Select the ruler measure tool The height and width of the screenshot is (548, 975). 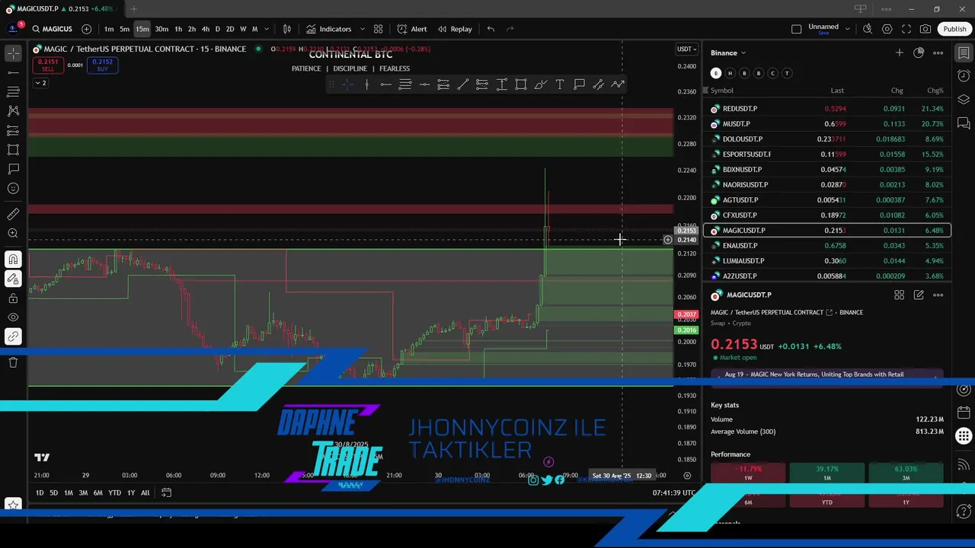(13, 215)
